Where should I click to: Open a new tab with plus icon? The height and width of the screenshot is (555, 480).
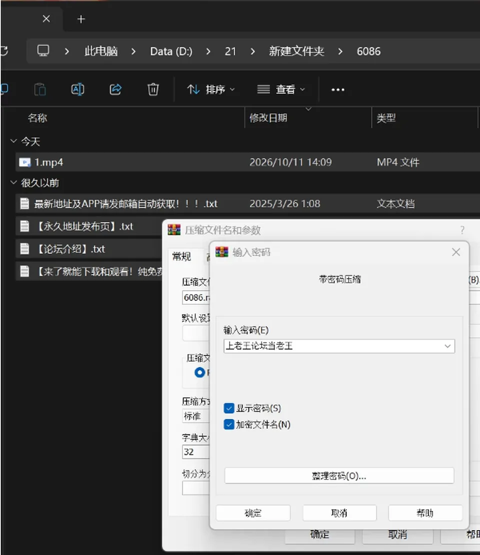click(81, 19)
